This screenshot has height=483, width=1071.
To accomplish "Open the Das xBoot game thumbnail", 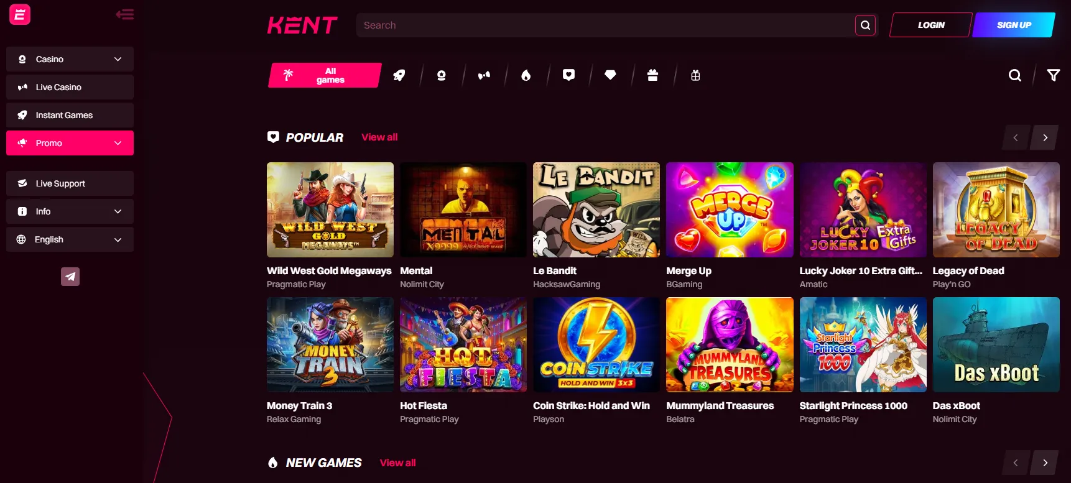I will click(x=996, y=344).
